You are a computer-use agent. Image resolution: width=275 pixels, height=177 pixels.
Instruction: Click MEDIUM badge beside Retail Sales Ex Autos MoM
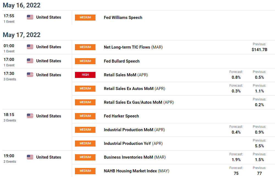pos(85,89)
